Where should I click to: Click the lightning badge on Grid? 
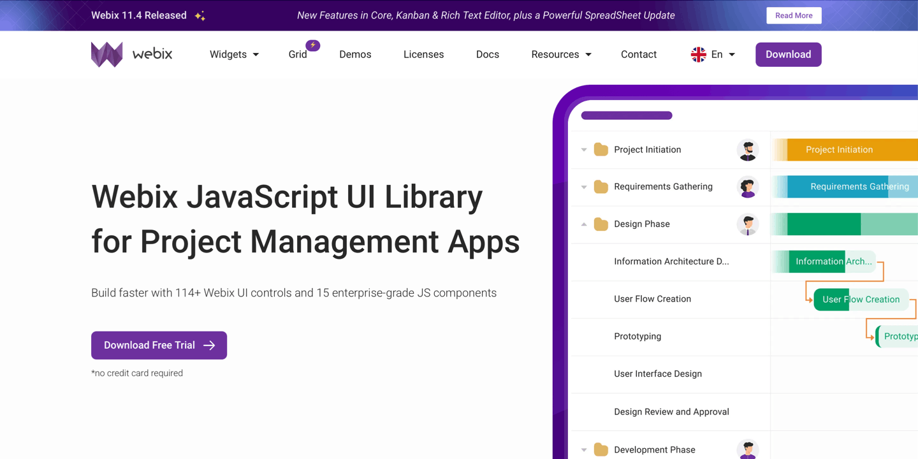click(x=313, y=45)
